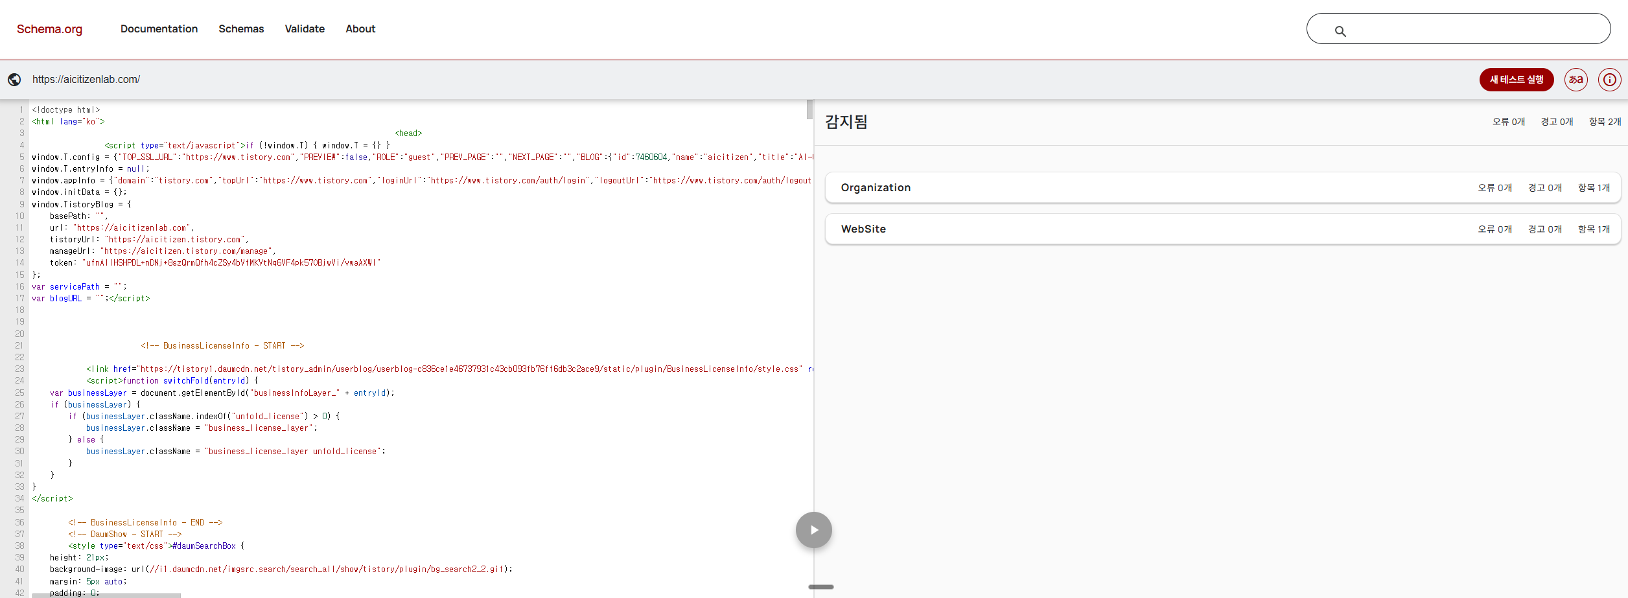Click the 새 테스트 실행 button
1628x598 pixels.
point(1517,80)
